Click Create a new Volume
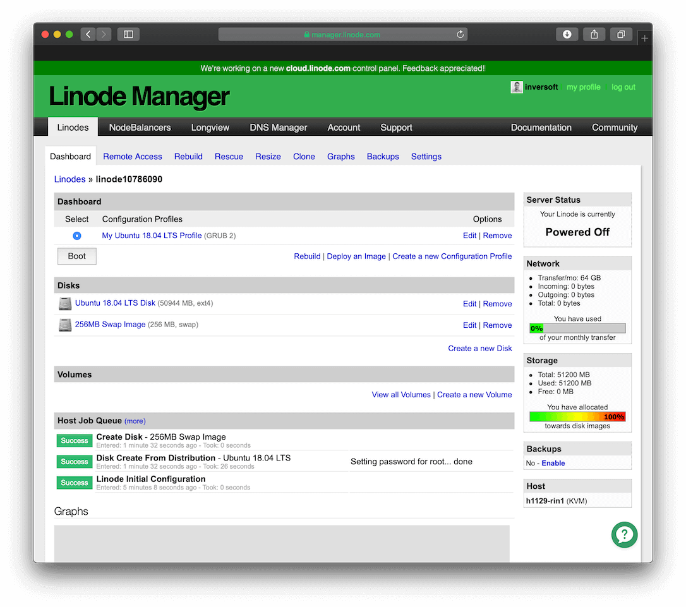 (474, 395)
